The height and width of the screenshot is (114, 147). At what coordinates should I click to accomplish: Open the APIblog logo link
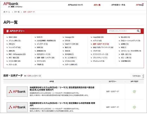pos(140,5)
